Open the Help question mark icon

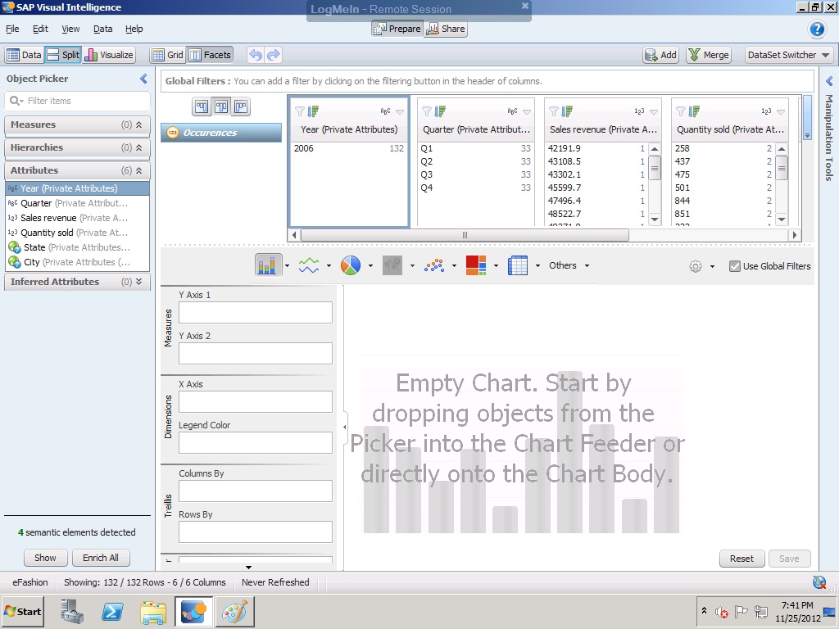[x=817, y=29]
